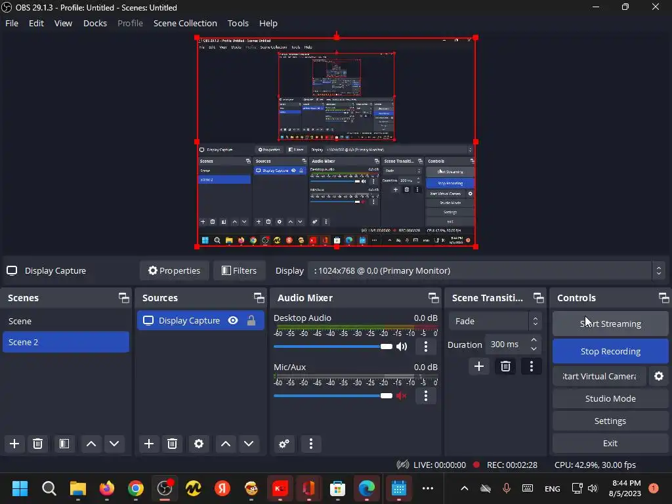Move the selected source up in the list
Screen dimensions: 672x504
[226, 444]
